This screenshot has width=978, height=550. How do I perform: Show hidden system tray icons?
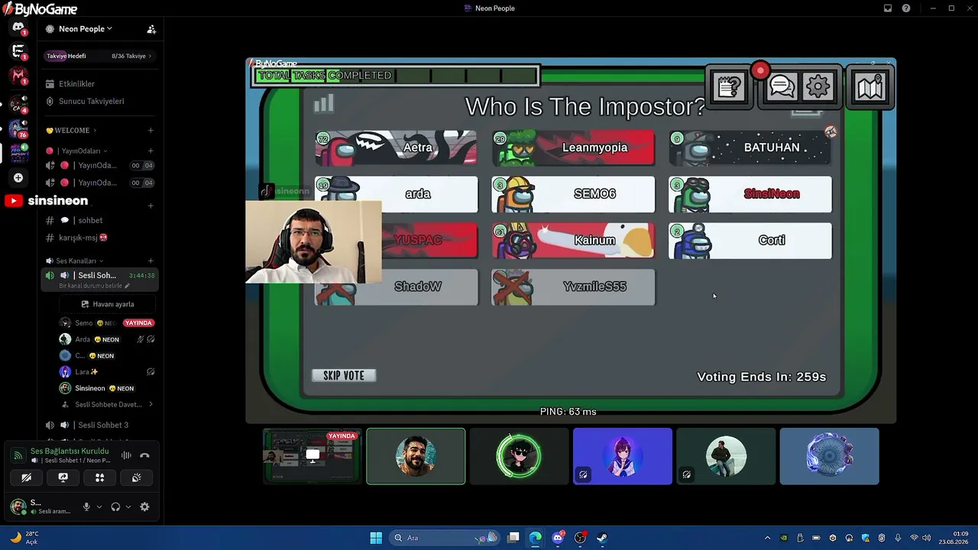pos(767,538)
